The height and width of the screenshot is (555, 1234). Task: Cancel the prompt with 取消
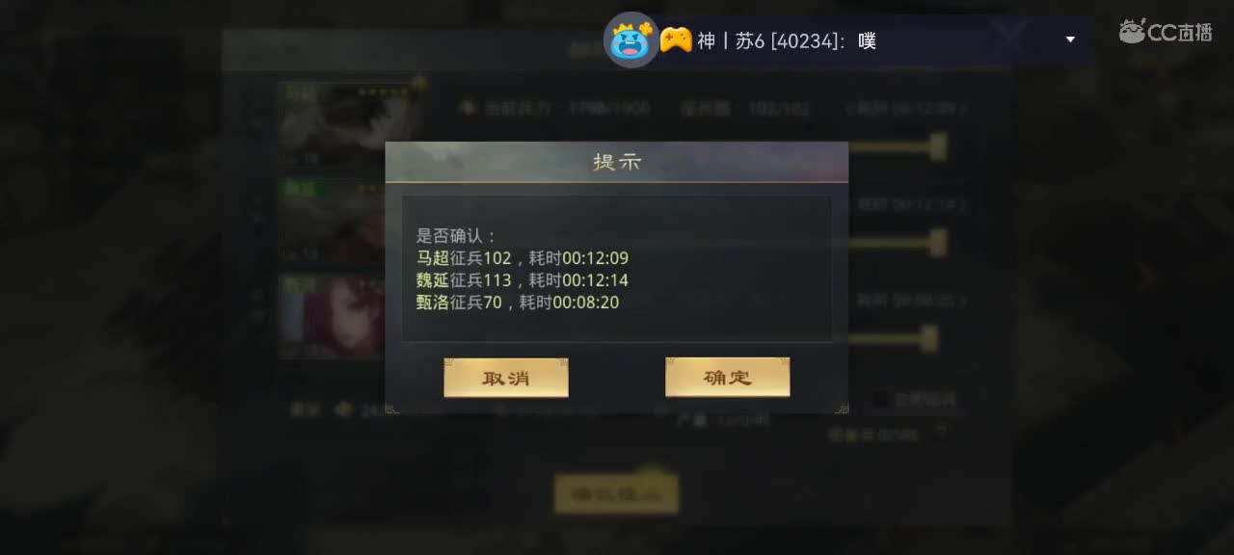pyautogui.click(x=506, y=378)
